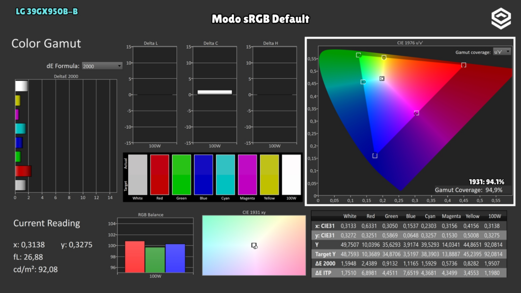Select the Cyan color swatch
The image size is (521, 293).
(225, 175)
